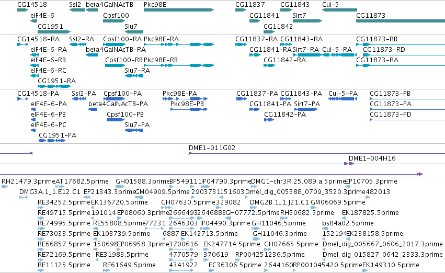Click the EC36306.5prime EST label

[x=235, y=265]
